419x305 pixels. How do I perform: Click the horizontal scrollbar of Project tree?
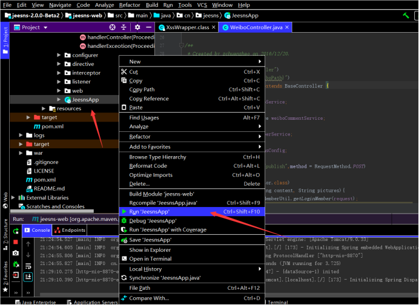(x=52, y=211)
